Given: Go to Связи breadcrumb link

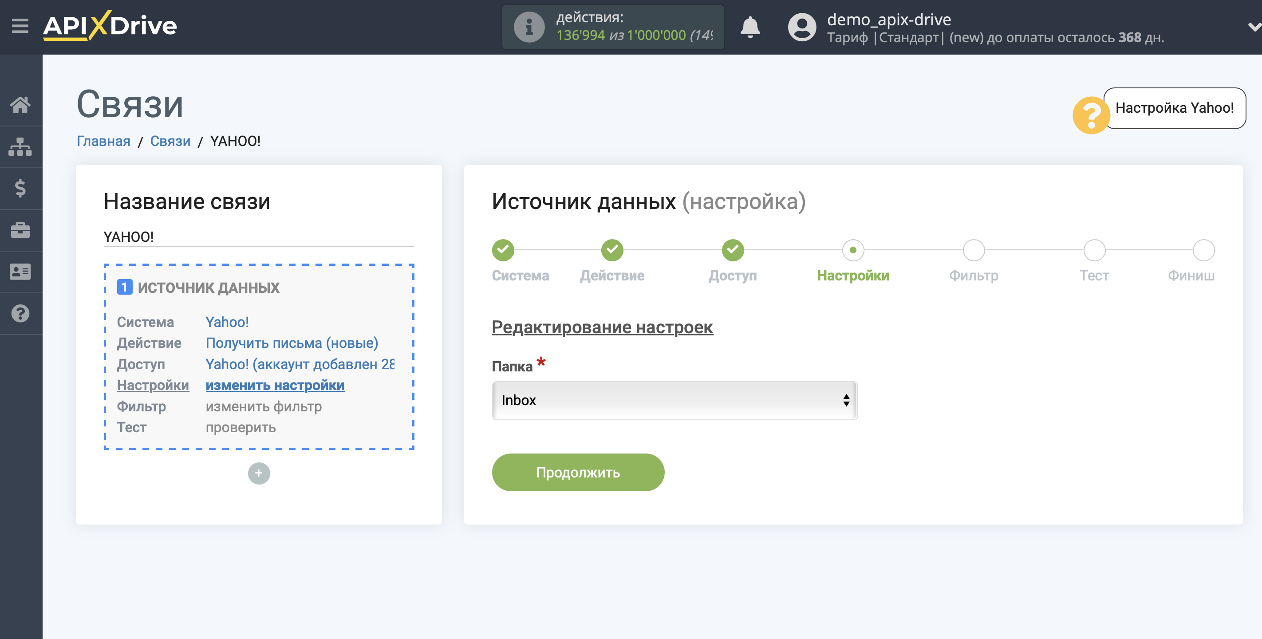Looking at the screenshot, I should (x=170, y=141).
